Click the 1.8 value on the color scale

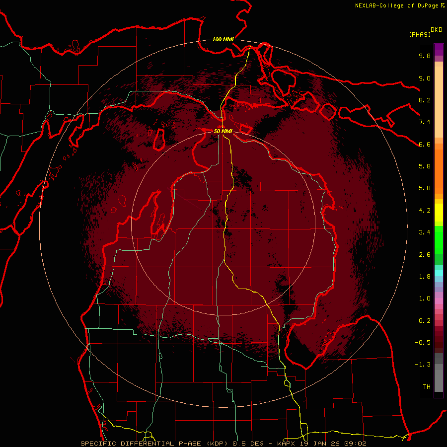(425, 277)
